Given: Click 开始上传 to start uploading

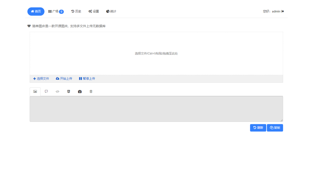Looking at the screenshot, I should 64,79.
